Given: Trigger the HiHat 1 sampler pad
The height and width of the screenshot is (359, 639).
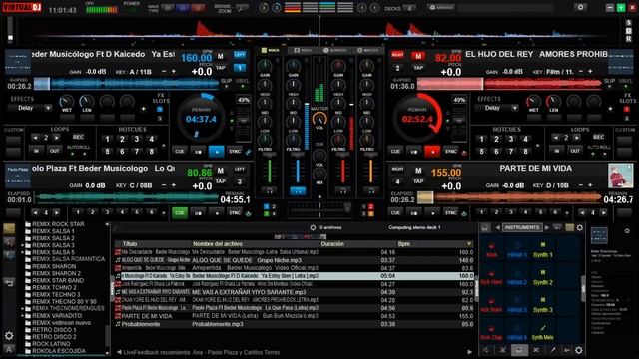Looking at the screenshot, I should [517, 250].
